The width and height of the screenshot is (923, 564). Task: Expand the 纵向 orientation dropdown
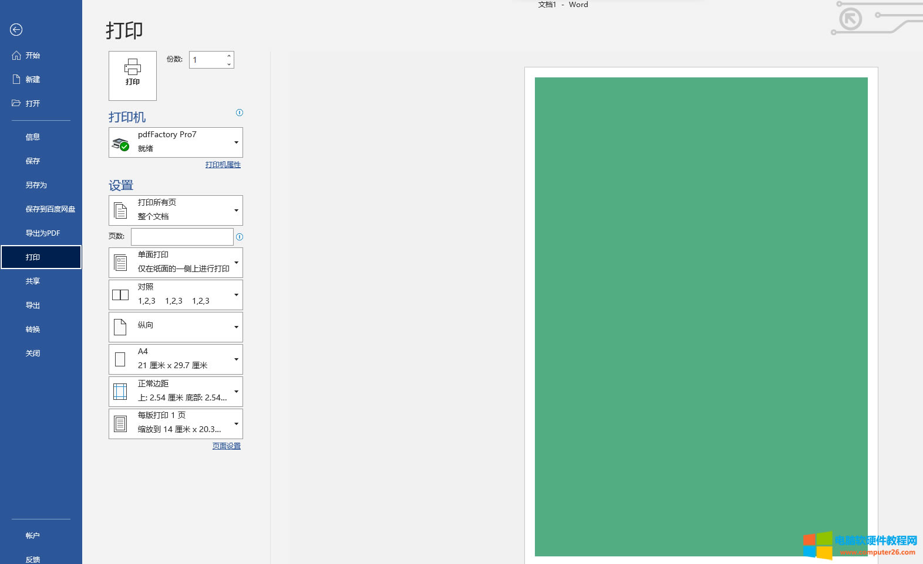tap(176, 327)
